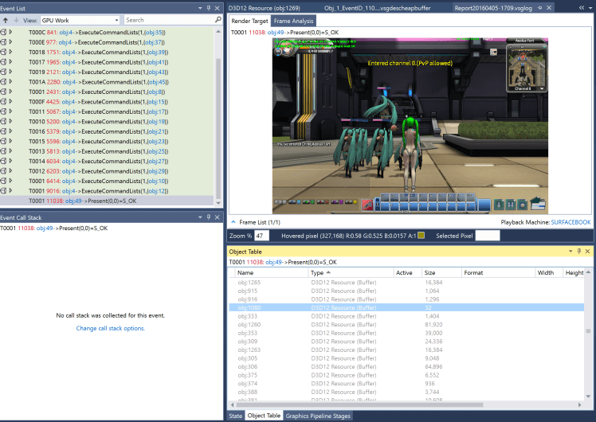Pin the Event List panel
The height and width of the screenshot is (422, 596).
(208, 7)
